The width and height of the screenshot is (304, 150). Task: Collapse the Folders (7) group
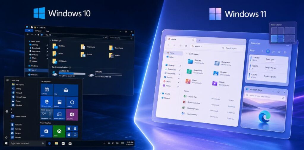click(50, 41)
